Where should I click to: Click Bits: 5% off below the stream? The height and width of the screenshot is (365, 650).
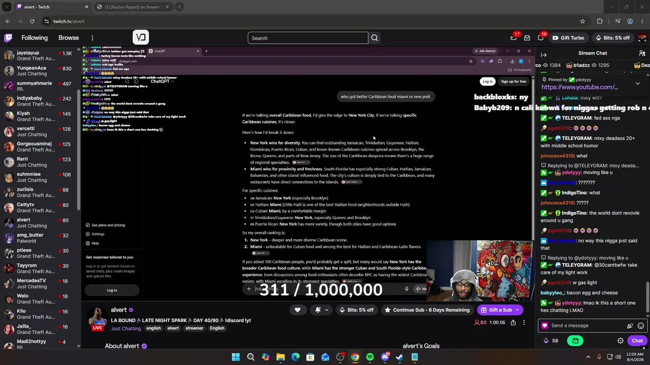[x=356, y=310]
